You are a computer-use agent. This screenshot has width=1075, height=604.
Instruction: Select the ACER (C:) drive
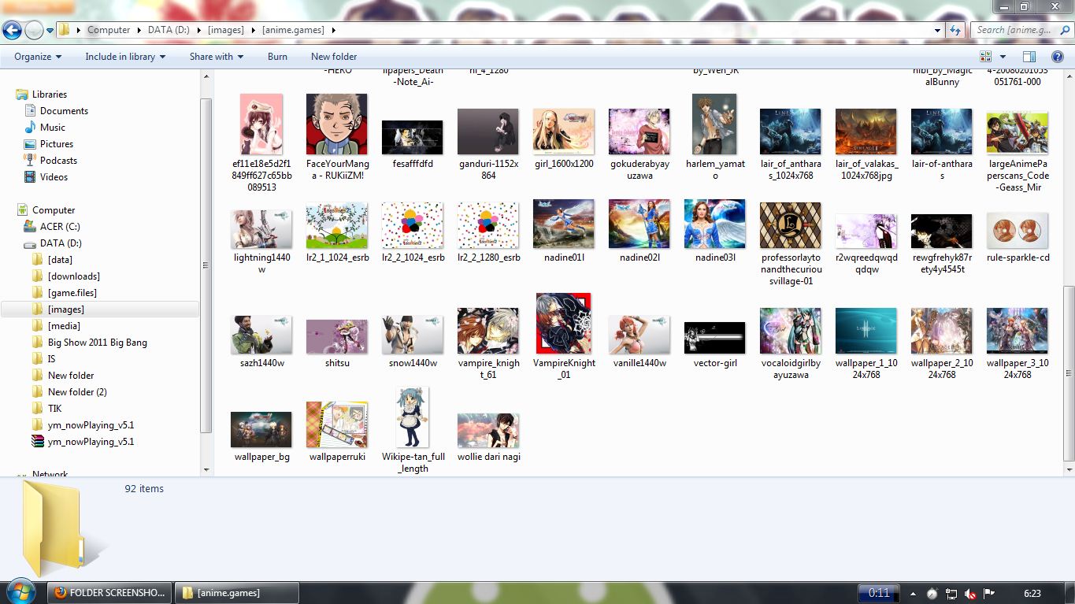coord(60,227)
